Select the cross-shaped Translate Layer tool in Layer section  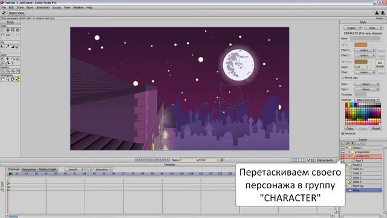8,59
